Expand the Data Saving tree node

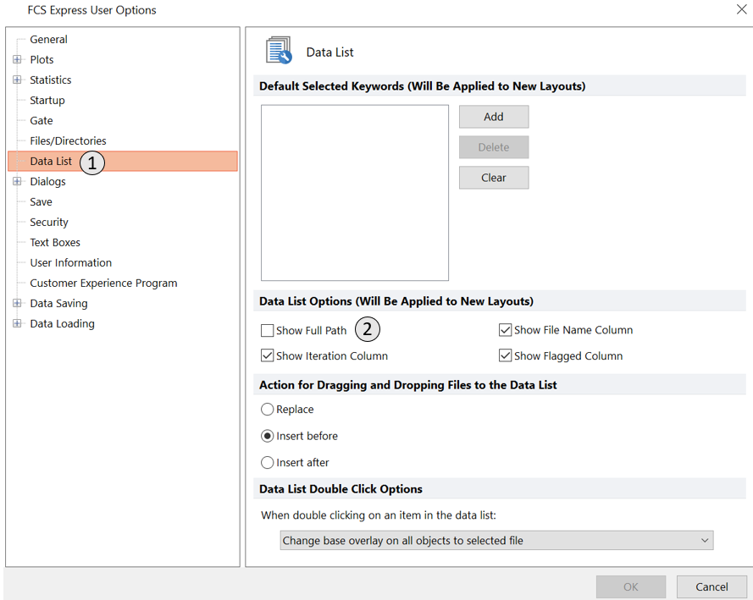click(x=17, y=303)
